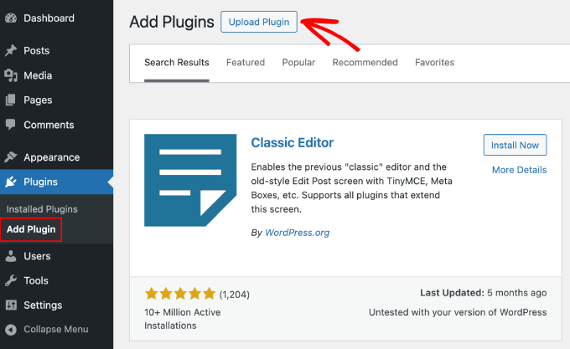The width and height of the screenshot is (570, 349).
Task: Open More Details for Classic Editor
Action: coord(519,170)
